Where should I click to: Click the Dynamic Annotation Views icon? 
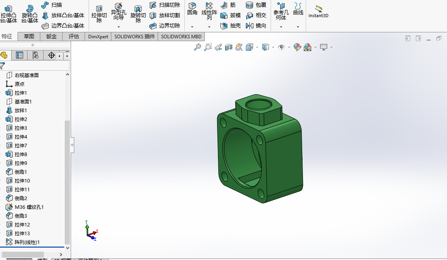[239, 47]
